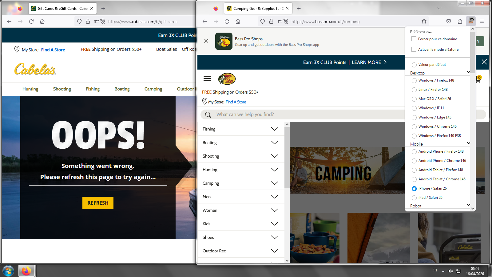Click Boat Sales link on Cabela's
The height and width of the screenshot is (277, 492).
pos(167,49)
